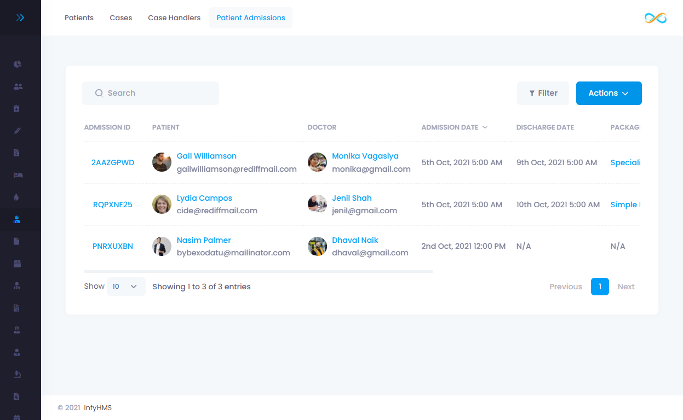Open the medicine box icon in sidebar
The width and height of the screenshot is (683, 420).
click(17, 108)
